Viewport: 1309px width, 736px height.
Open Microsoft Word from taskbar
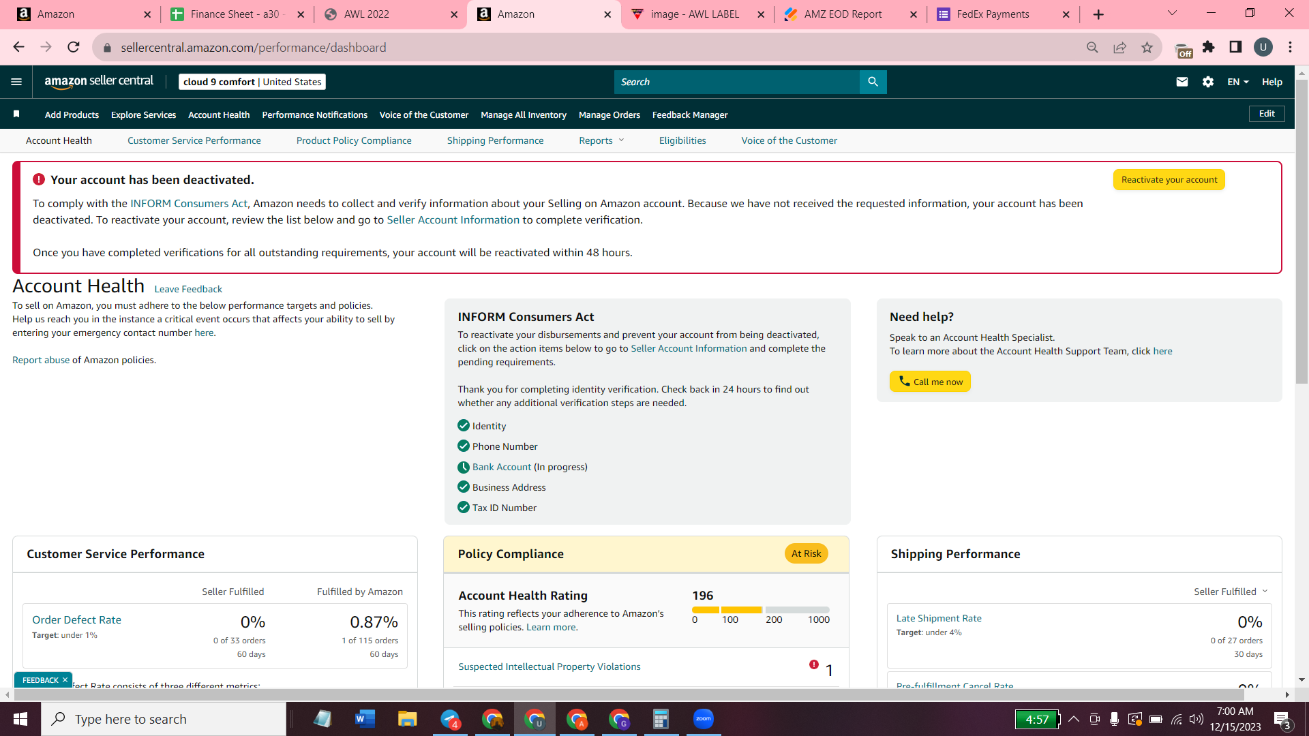365,719
